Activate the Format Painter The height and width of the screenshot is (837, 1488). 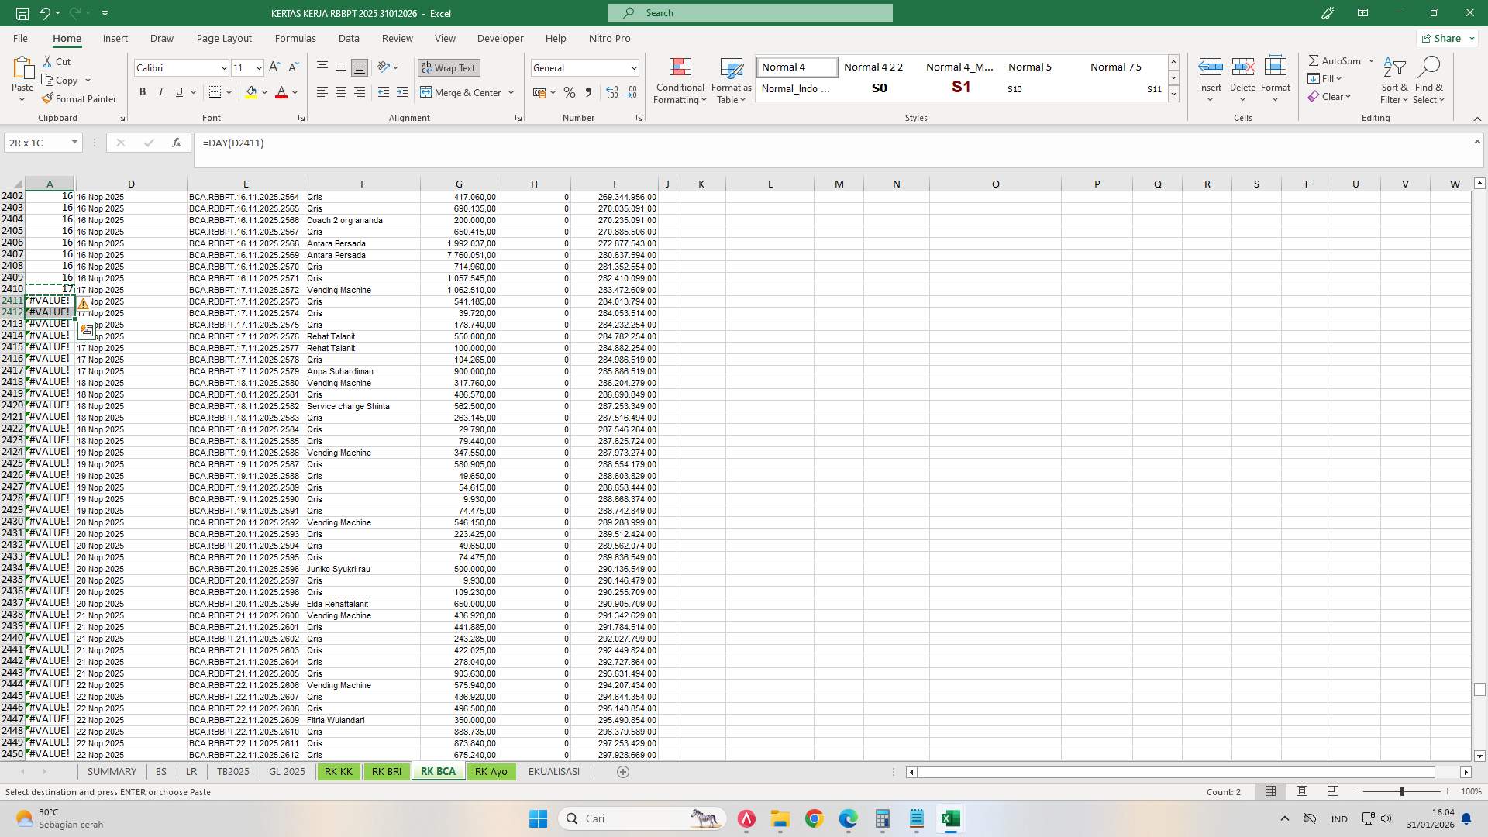80,98
